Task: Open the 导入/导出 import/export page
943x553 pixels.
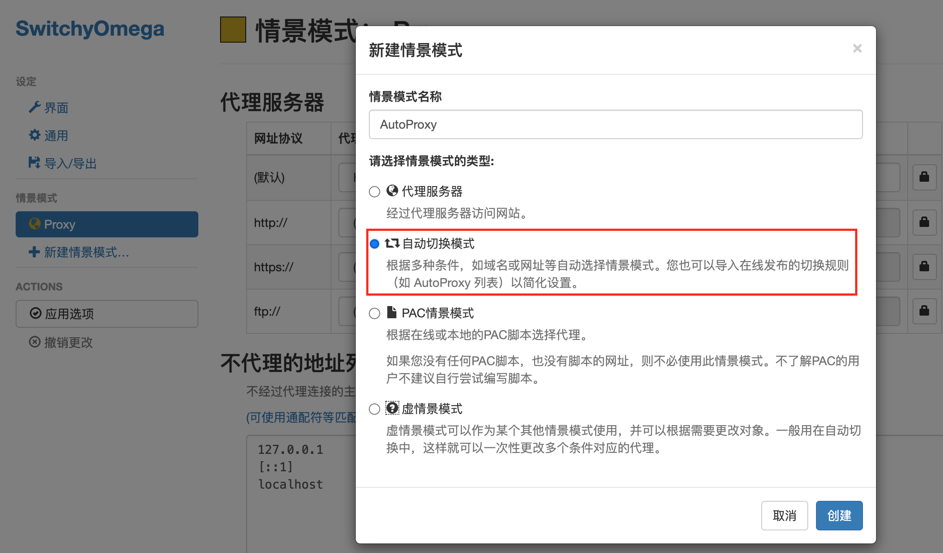Action: (70, 163)
